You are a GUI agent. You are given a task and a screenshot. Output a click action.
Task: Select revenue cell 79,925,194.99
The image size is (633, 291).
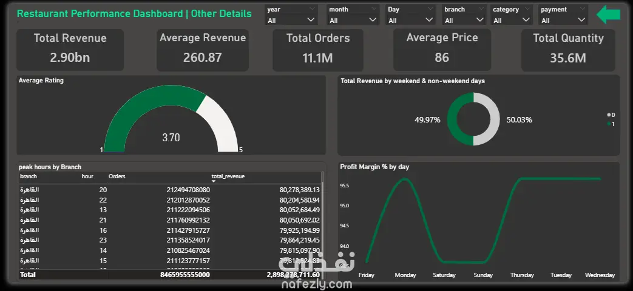coord(299,230)
